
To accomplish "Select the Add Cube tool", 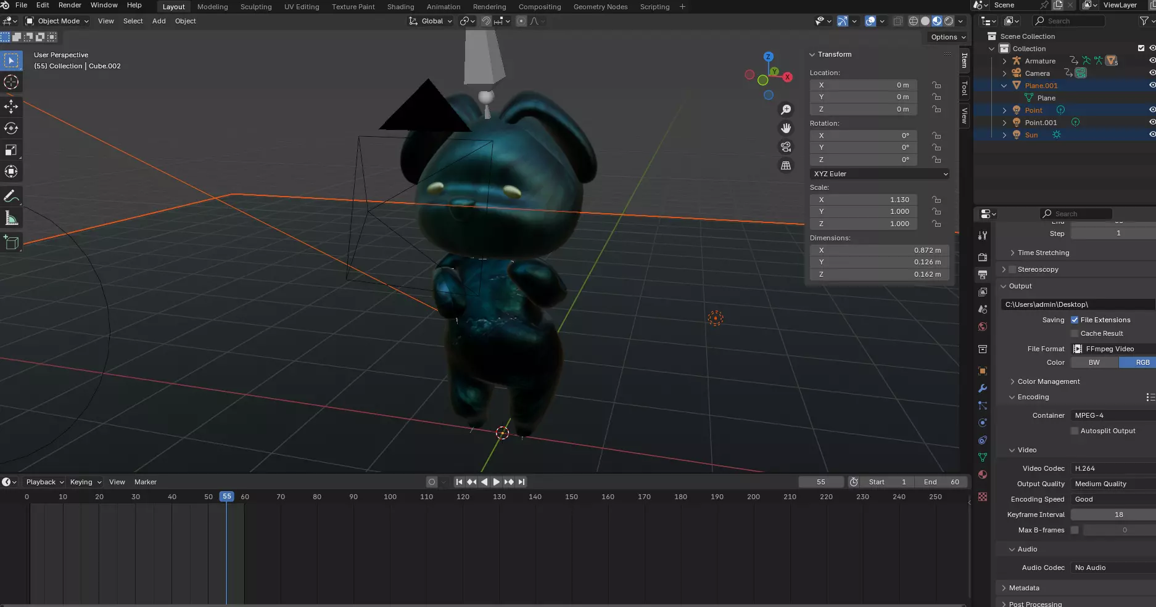I will [x=11, y=242].
